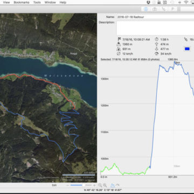Click the '12 km/h' average speed value
Image resolution: width=194 pixels, height=194 pixels.
tap(128, 54)
